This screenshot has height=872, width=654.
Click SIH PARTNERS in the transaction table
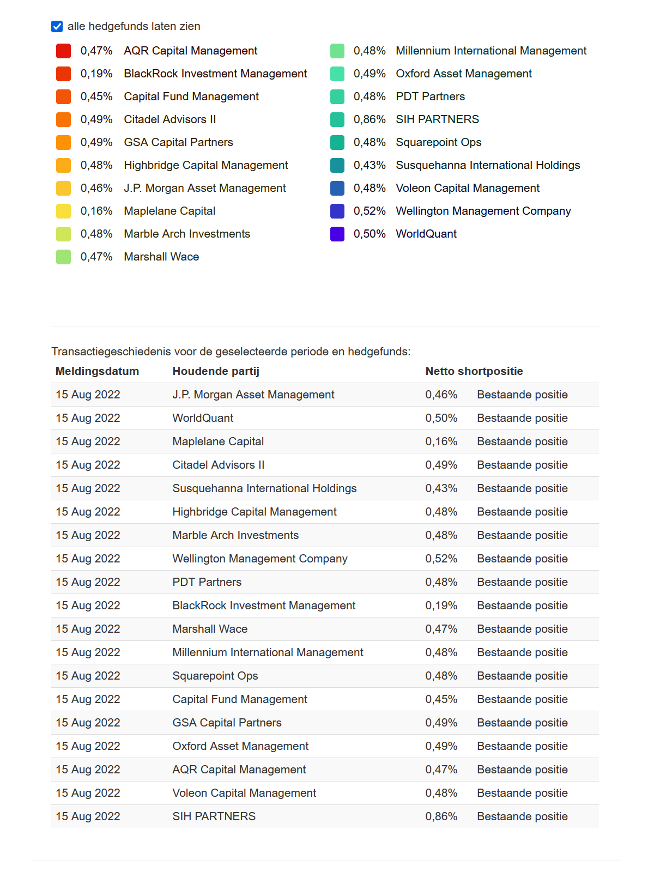(214, 816)
